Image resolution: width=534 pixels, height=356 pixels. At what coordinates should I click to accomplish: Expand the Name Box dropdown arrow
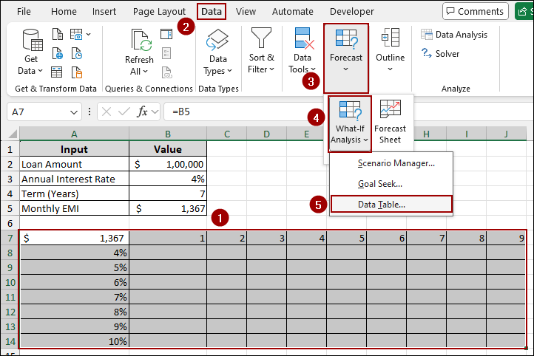(x=74, y=112)
